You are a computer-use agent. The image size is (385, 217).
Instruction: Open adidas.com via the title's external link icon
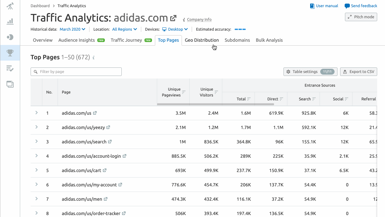(x=173, y=18)
